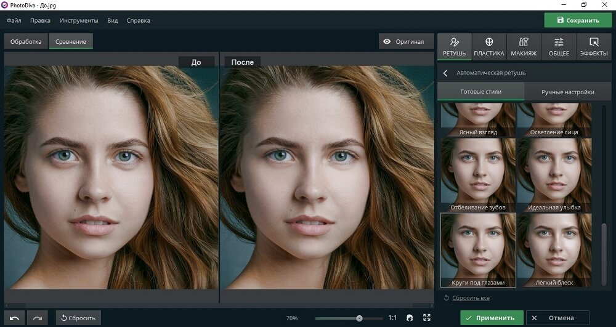
Task: Click the redo arrow button
Action: pyautogui.click(x=38, y=318)
